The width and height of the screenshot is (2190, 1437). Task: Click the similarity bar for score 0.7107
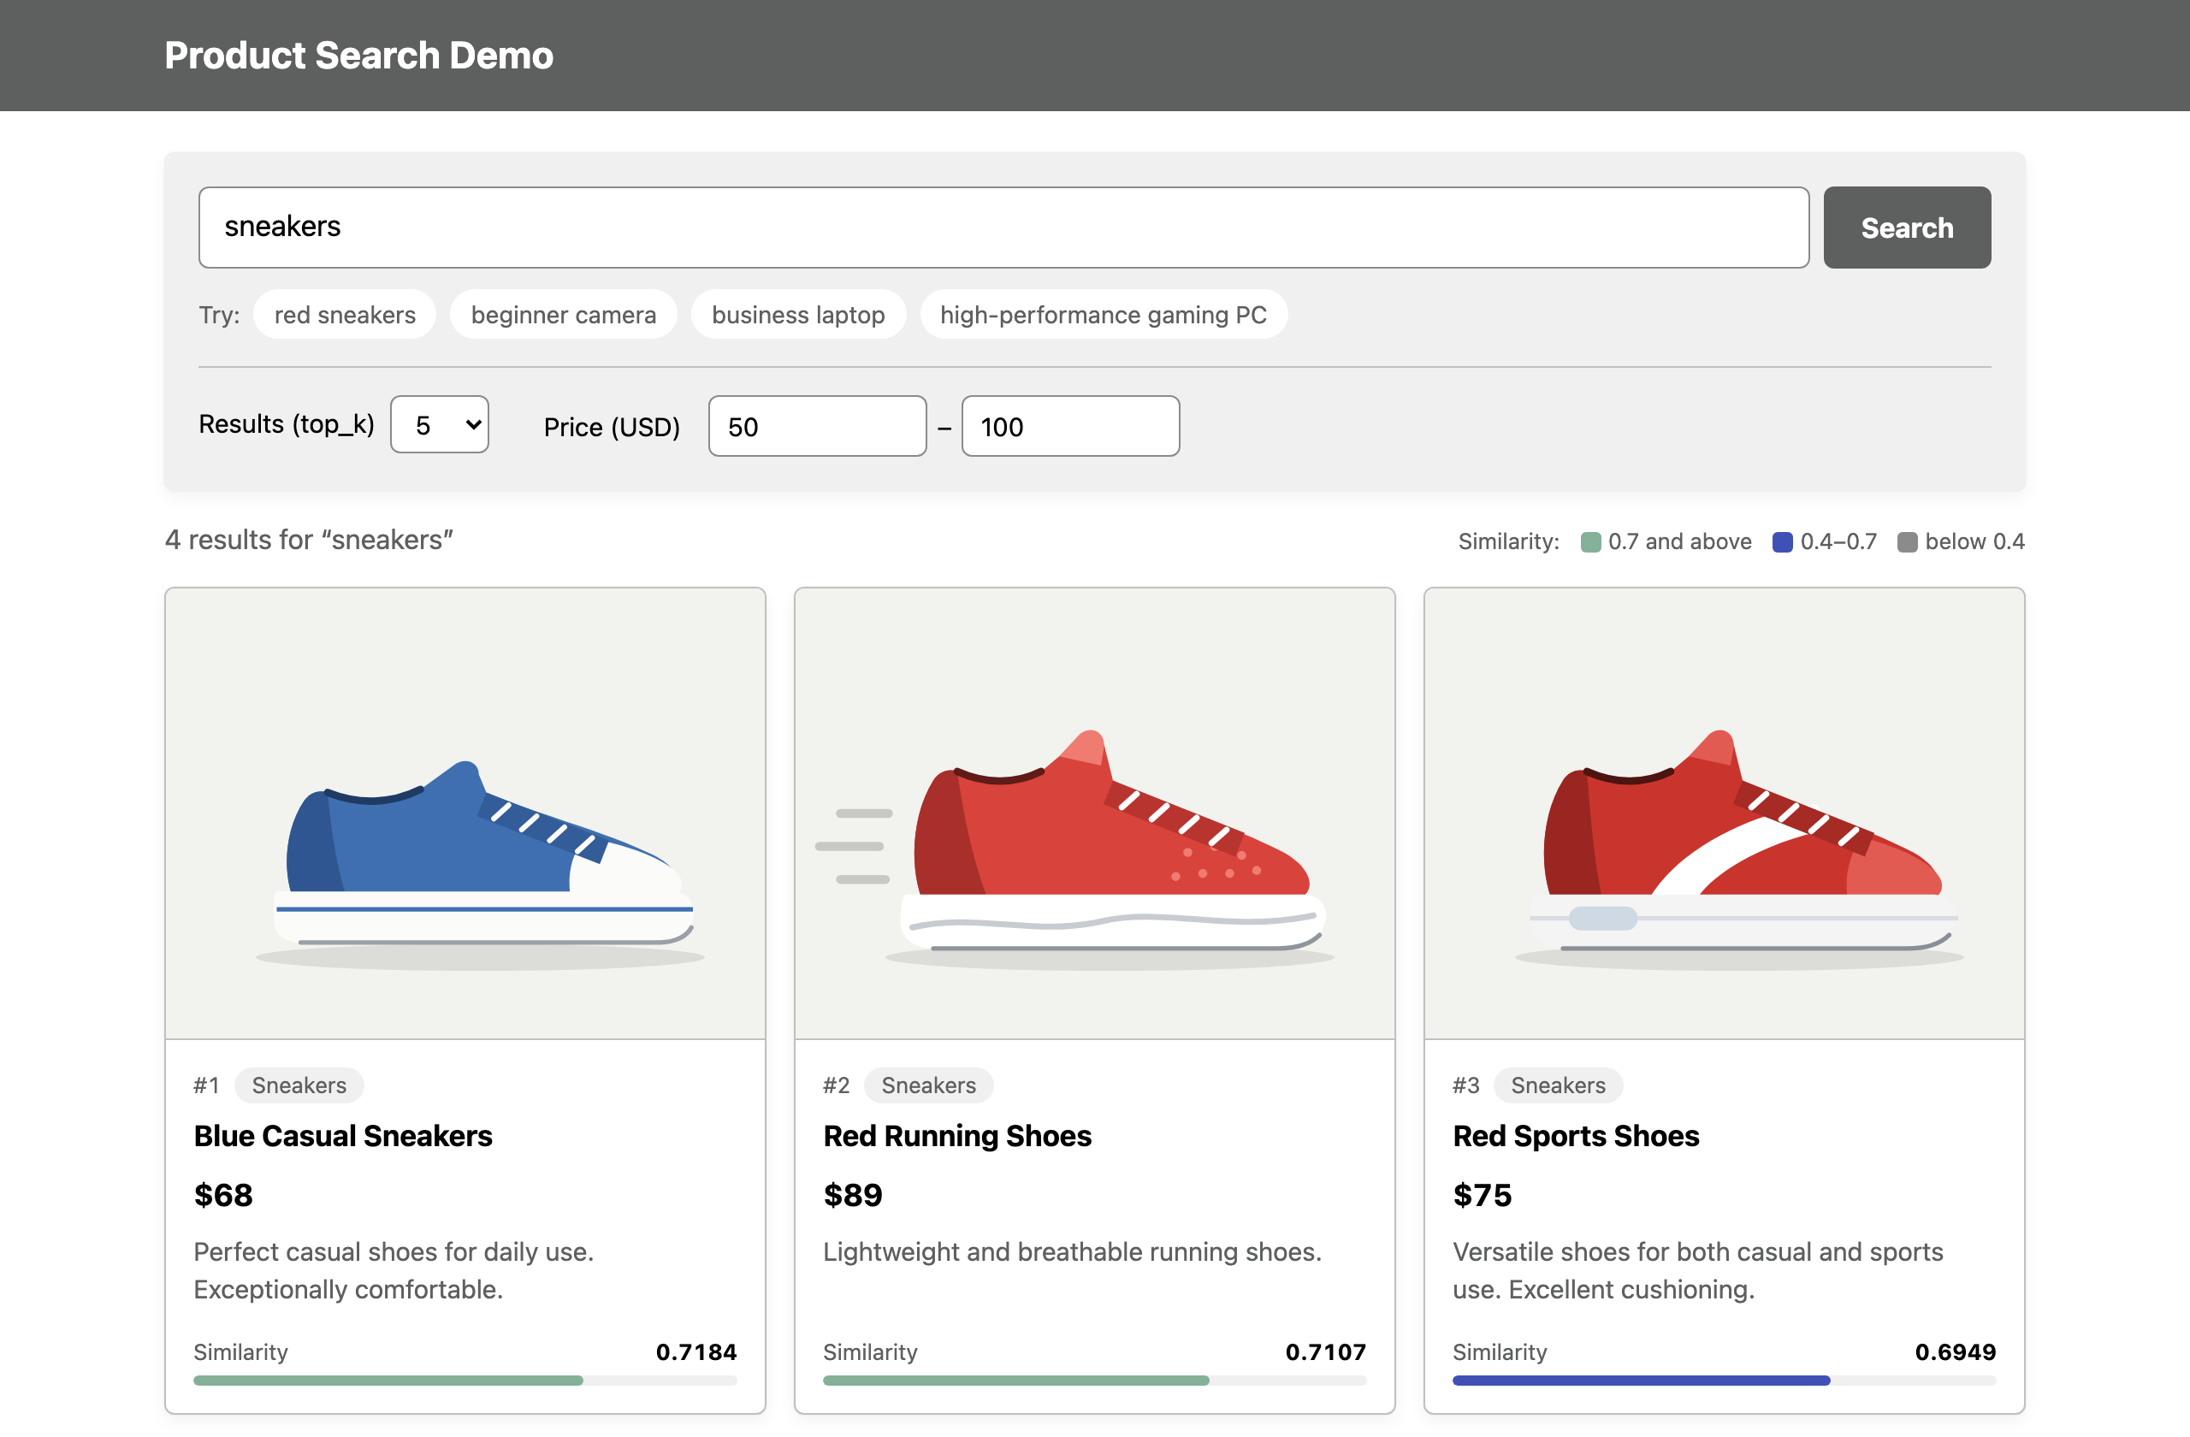1095,1380
